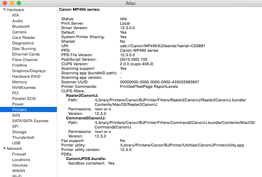Image resolution: width=262 pixels, height=177 pixels.
Task: Select the Network category label
Action: click(x=14, y=149)
